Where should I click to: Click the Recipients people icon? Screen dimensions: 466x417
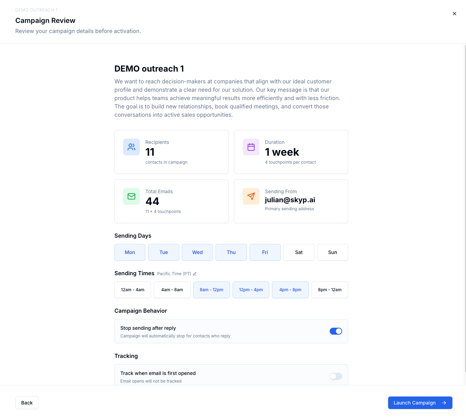[131, 147]
